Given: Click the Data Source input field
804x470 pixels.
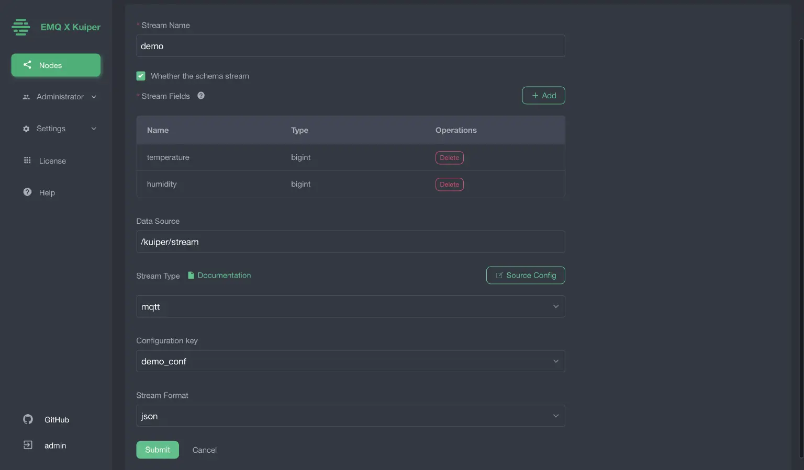Looking at the screenshot, I should tap(350, 242).
